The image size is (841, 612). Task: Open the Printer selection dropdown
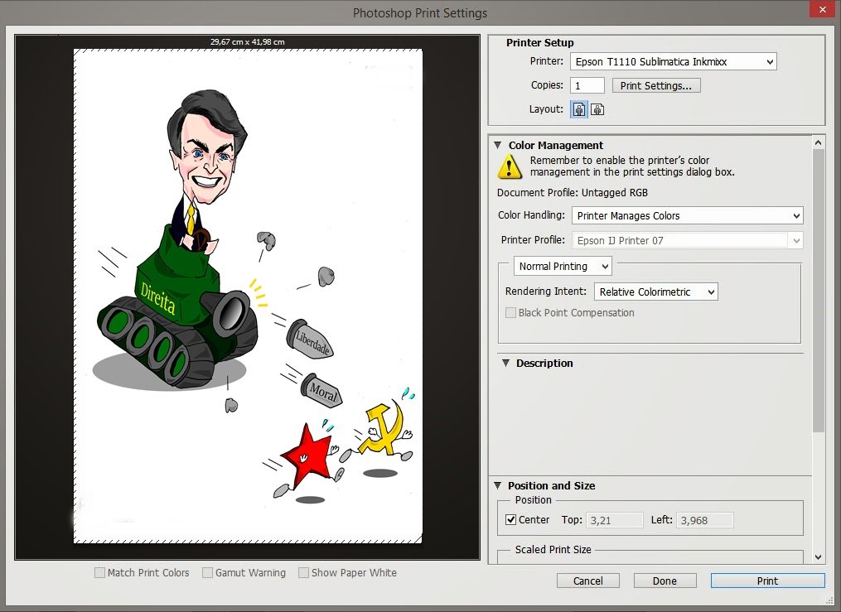[x=673, y=61]
